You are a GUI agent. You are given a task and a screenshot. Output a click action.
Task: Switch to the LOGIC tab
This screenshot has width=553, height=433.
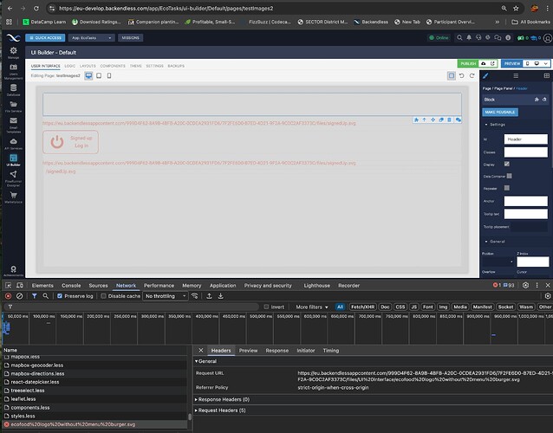(69, 66)
